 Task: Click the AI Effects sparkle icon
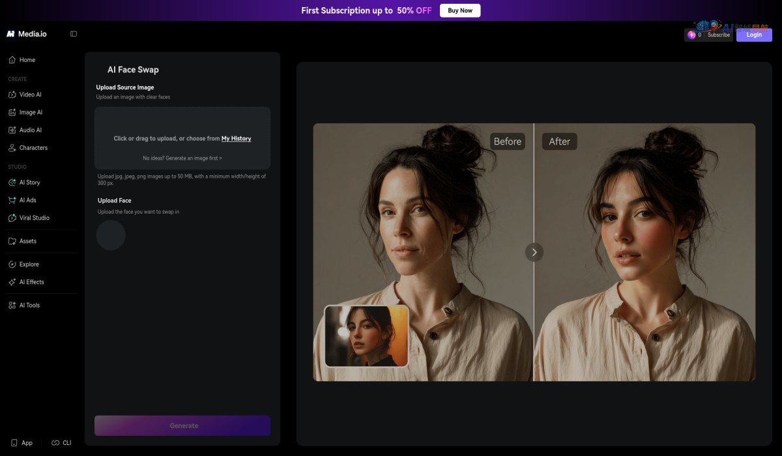pos(12,282)
